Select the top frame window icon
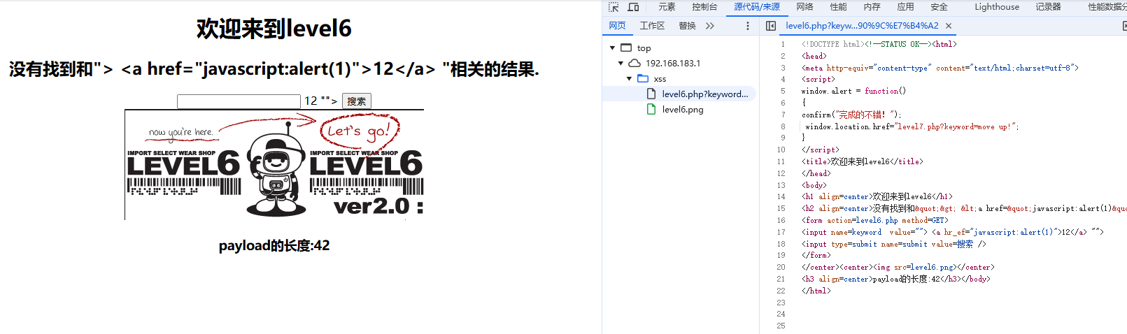Image resolution: width=1127 pixels, height=334 pixels. coord(626,48)
